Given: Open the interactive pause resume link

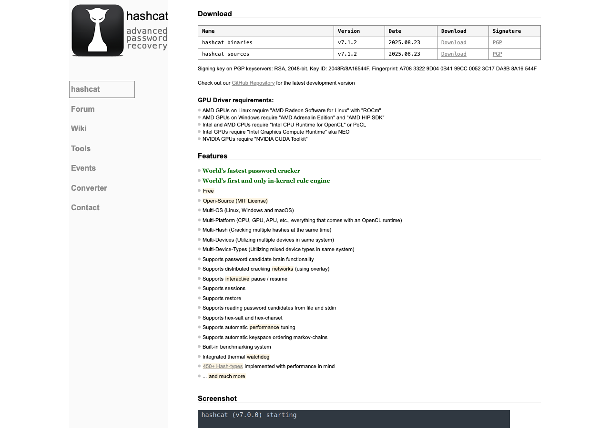Looking at the screenshot, I should click(x=237, y=279).
